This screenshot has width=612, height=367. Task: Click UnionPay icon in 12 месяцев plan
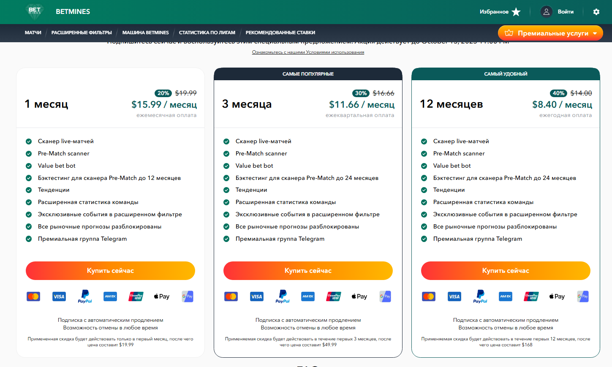[531, 296]
